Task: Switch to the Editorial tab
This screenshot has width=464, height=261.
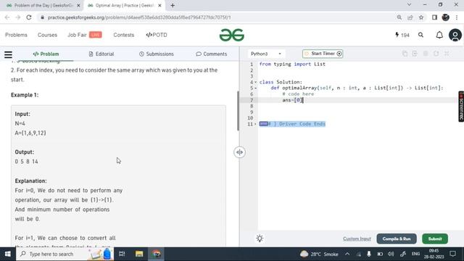Action: [101, 54]
